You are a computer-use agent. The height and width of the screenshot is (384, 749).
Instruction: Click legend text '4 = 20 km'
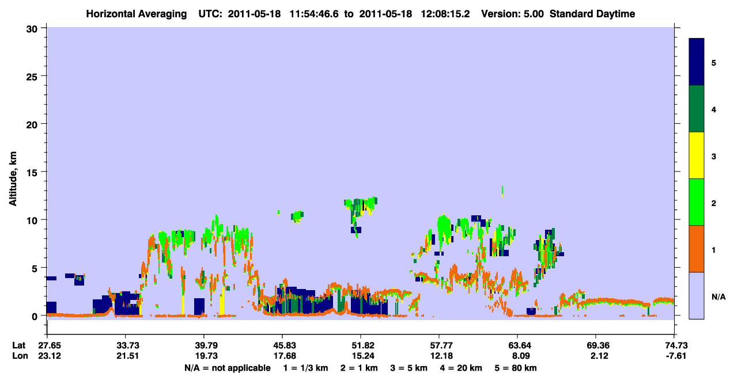(x=460, y=368)
